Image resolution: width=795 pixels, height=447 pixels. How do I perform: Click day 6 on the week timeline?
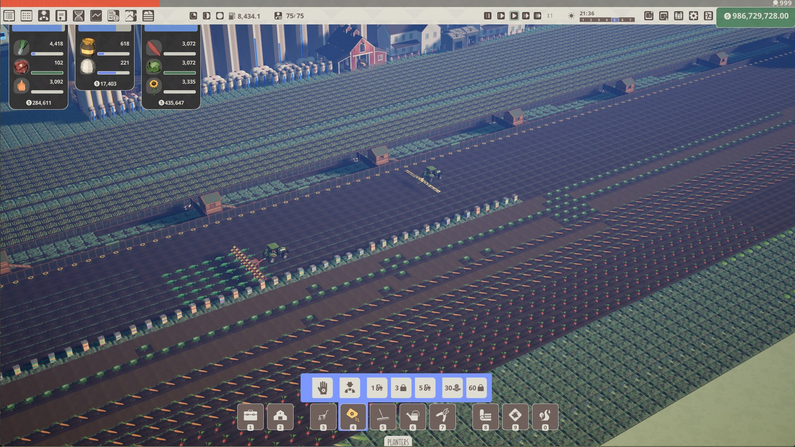622,20
